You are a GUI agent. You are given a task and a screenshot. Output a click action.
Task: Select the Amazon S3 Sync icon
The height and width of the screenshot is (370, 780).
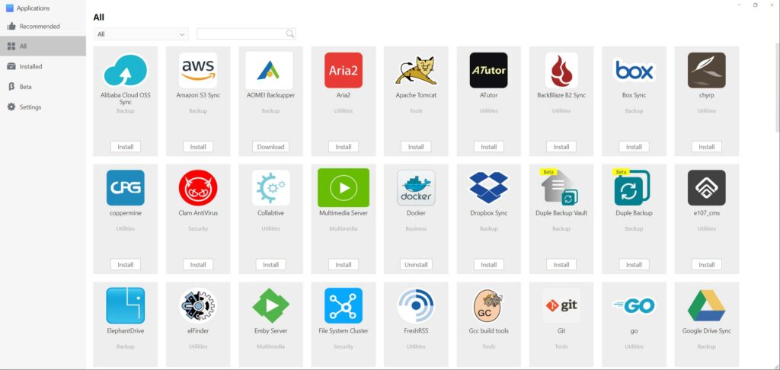click(198, 71)
